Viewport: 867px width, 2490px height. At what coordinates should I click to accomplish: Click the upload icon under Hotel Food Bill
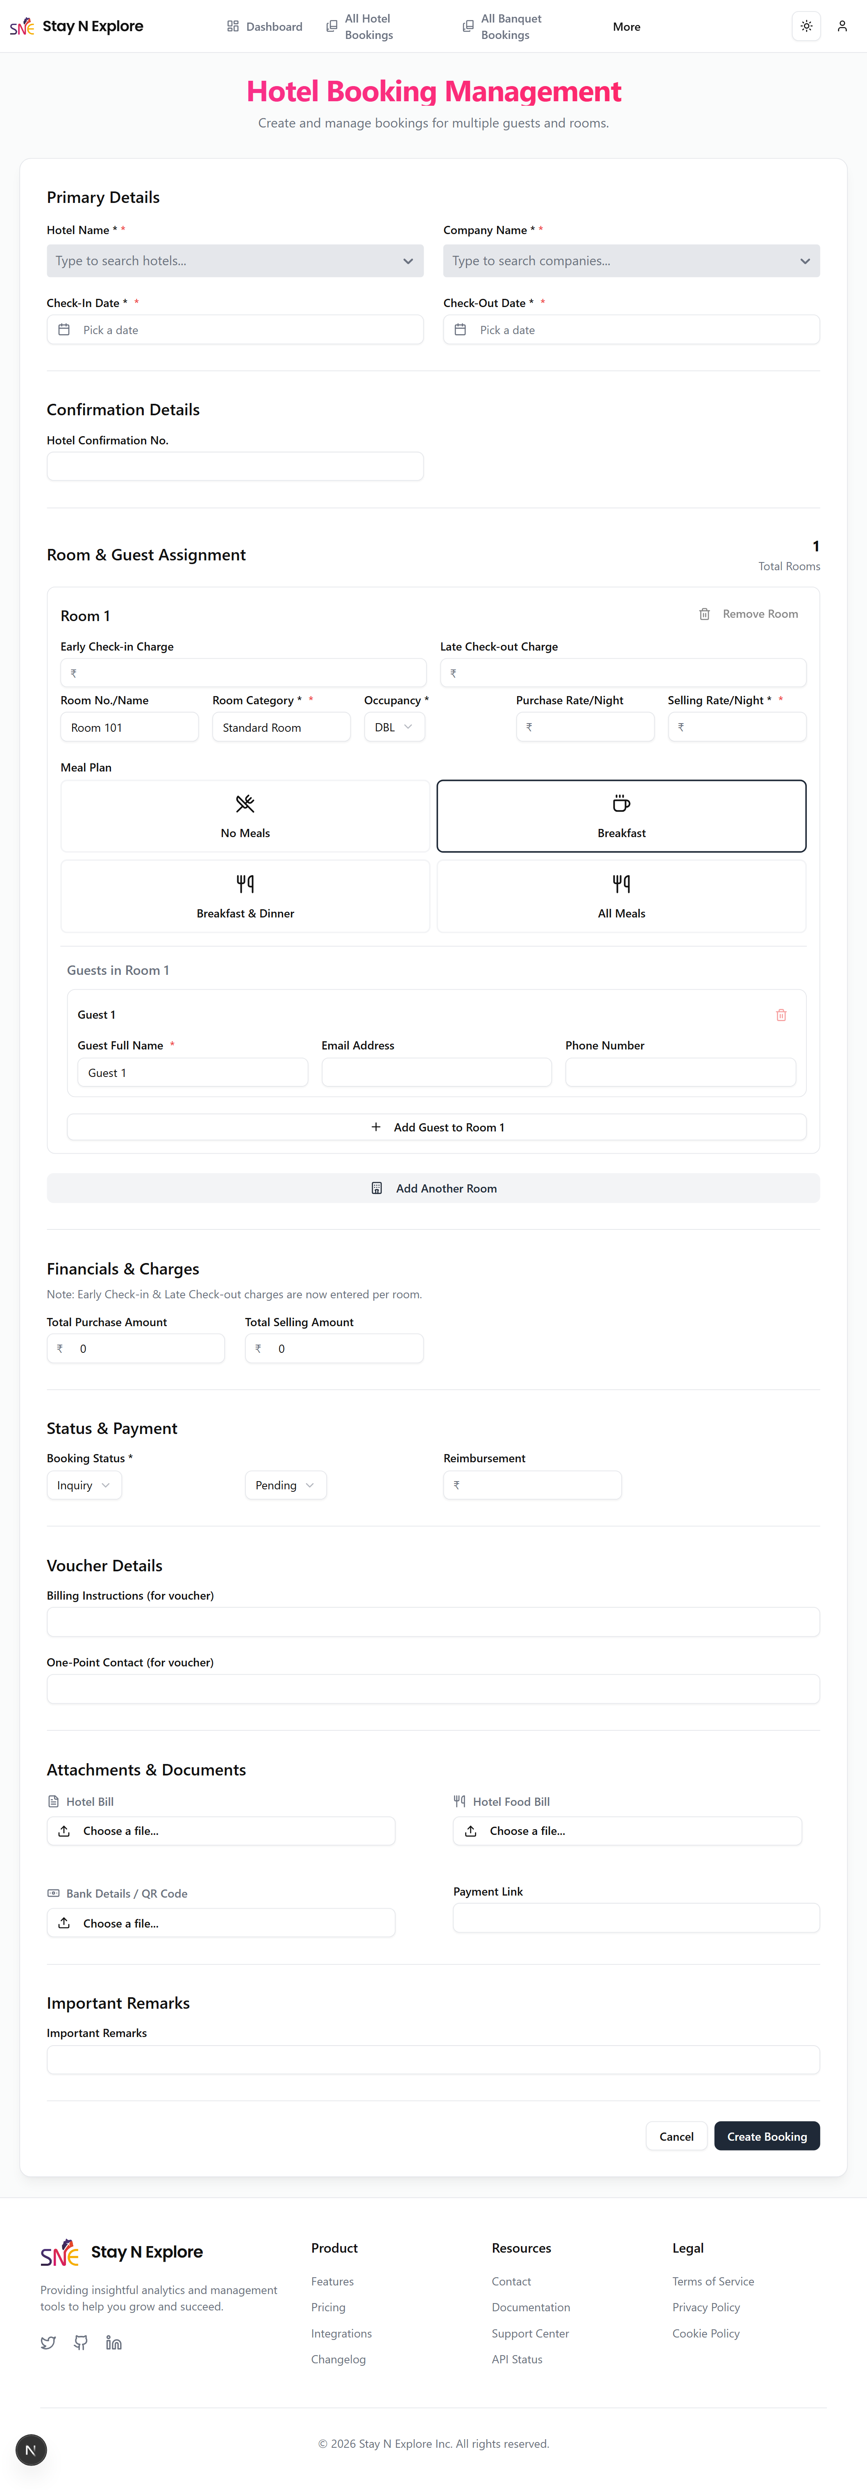point(471,1831)
